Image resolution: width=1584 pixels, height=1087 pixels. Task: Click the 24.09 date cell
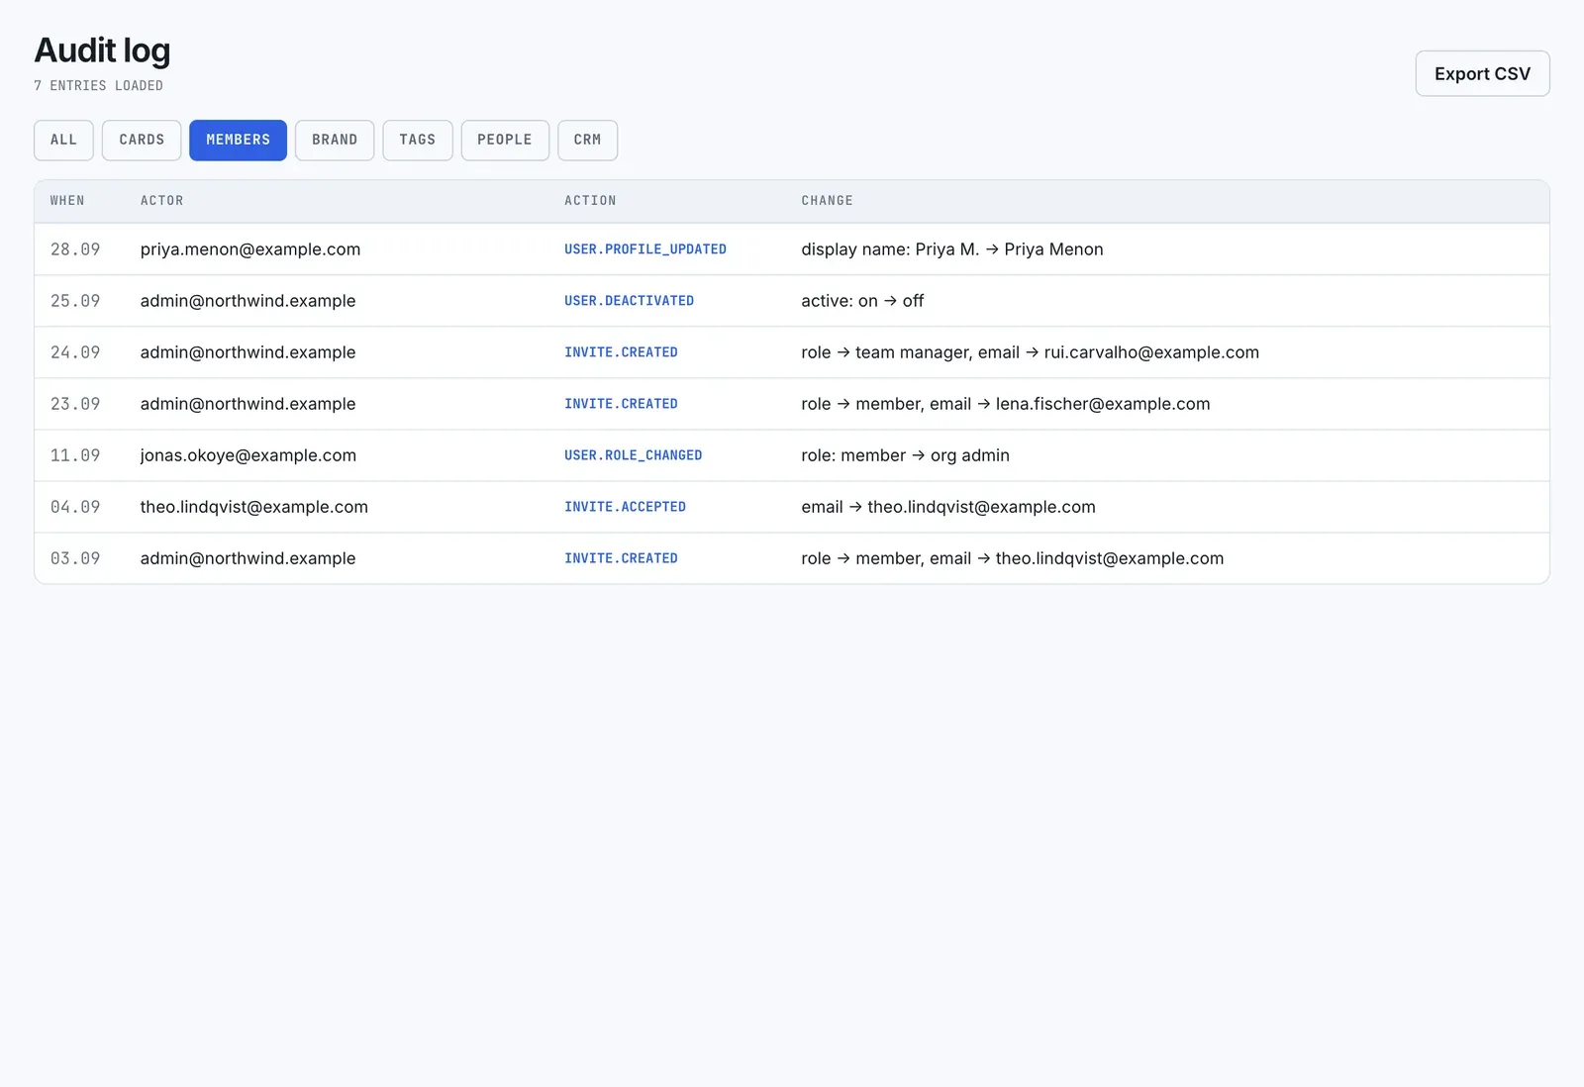point(75,352)
